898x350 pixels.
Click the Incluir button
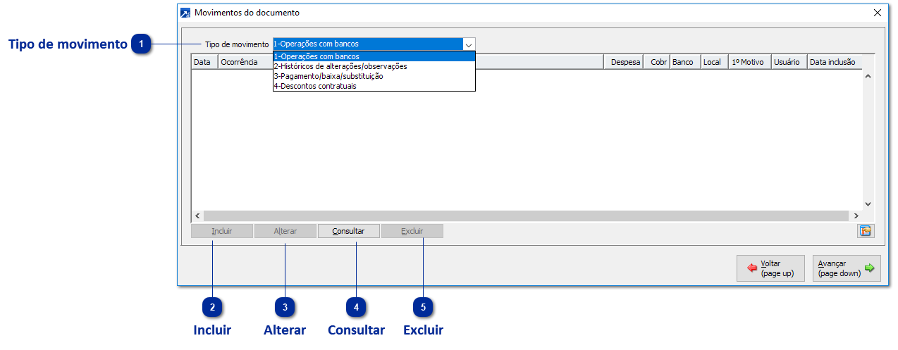click(x=222, y=231)
